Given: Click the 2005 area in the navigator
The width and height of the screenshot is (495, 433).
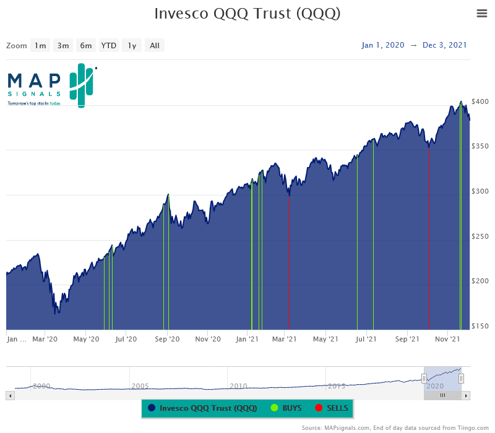Looking at the screenshot, I should (x=140, y=385).
